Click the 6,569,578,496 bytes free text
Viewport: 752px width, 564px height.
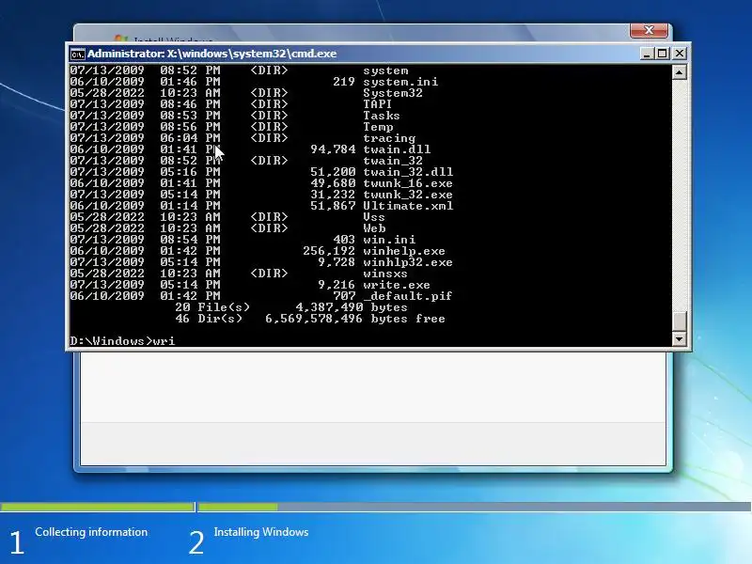coord(355,319)
